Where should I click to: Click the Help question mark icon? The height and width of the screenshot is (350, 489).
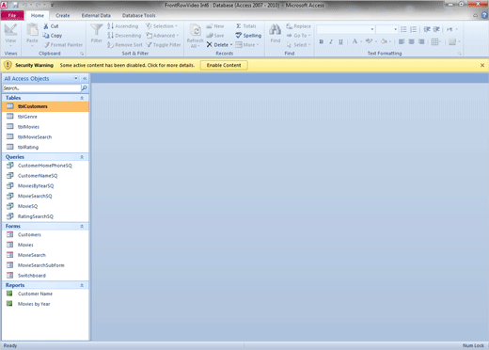pos(484,15)
